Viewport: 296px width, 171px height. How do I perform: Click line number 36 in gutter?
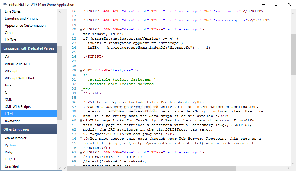coord(74,102)
